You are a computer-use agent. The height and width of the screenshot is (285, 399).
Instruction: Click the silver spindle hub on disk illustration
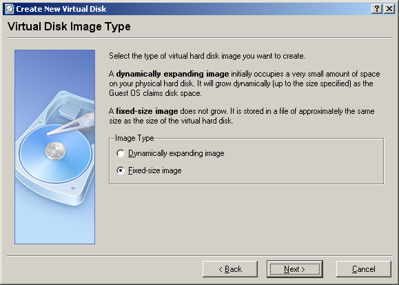point(55,151)
